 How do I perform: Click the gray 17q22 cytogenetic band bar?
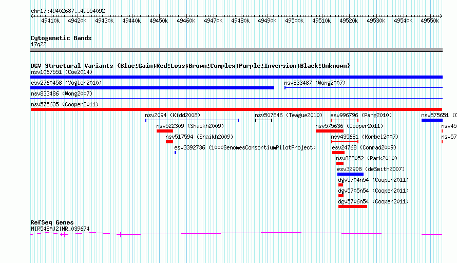pos(236,50)
